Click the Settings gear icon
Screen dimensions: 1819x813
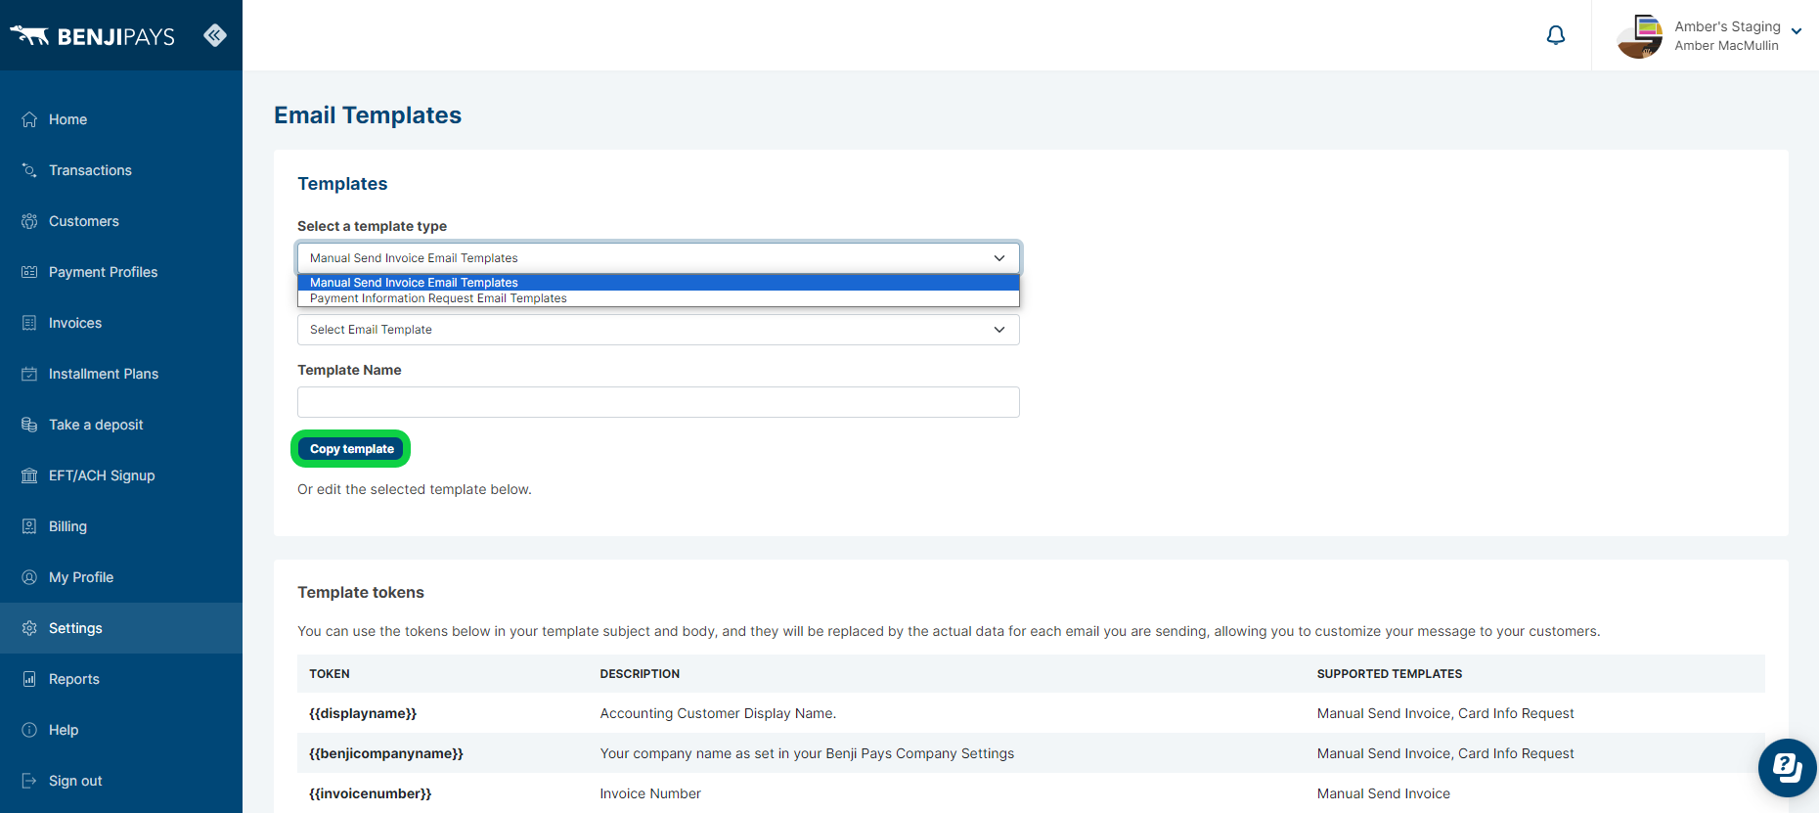tap(29, 628)
